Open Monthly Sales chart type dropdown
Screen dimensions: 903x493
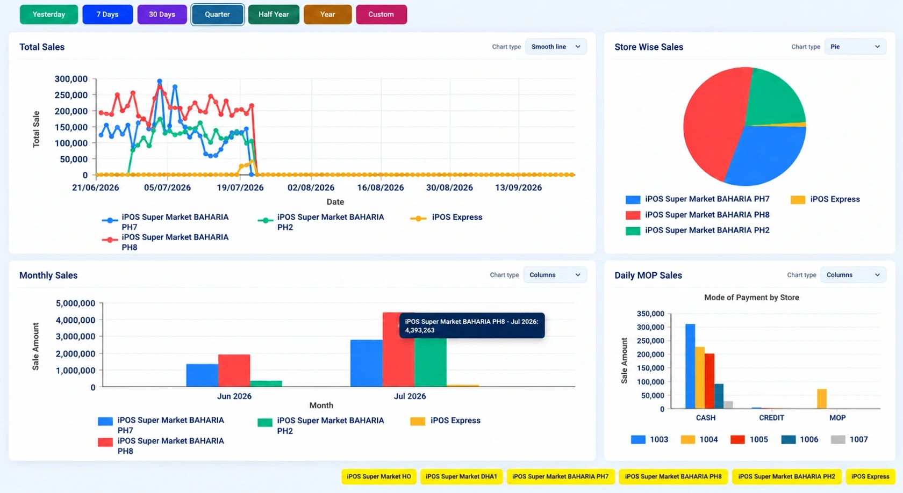(x=555, y=275)
